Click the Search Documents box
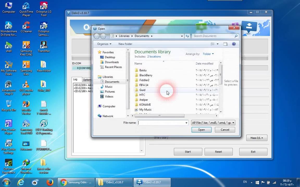 [215, 36]
